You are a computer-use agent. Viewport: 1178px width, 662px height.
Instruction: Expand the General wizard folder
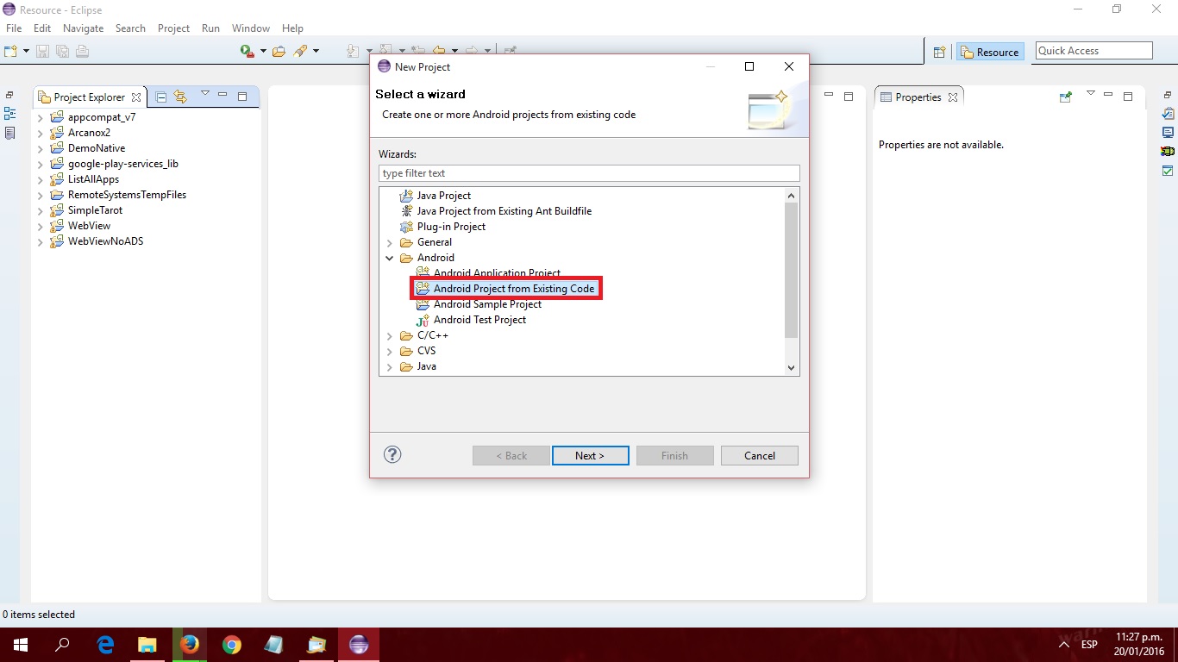pyautogui.click(x=390, y=243)
